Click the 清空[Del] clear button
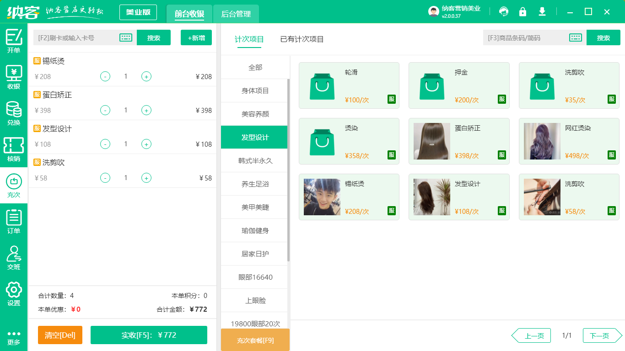 [x=60, y=335]
